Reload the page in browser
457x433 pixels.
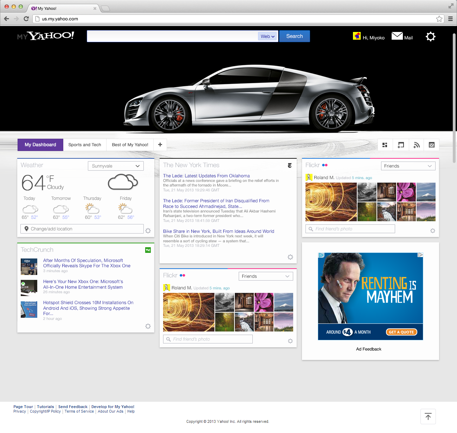tap(26, 19)
